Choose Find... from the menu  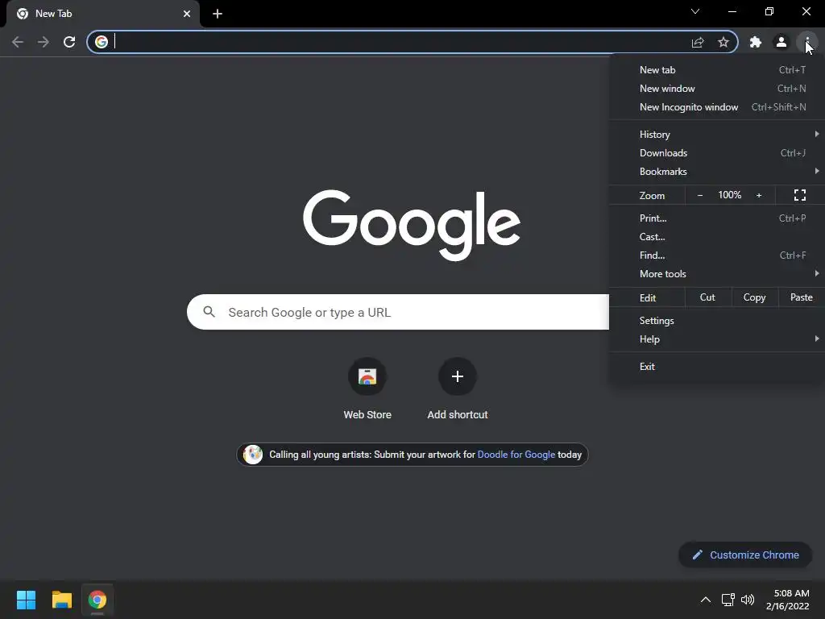[x=716, y=255]
